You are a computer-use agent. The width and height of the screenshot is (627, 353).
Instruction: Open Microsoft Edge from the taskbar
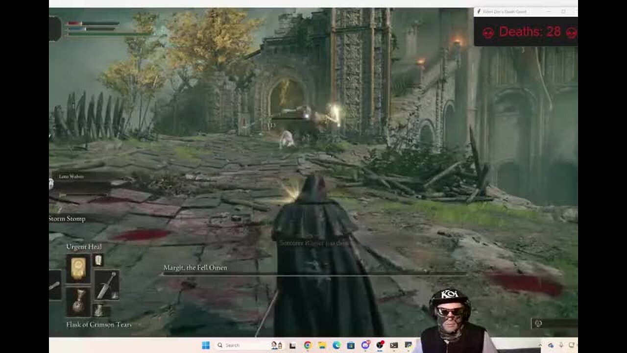337,345
